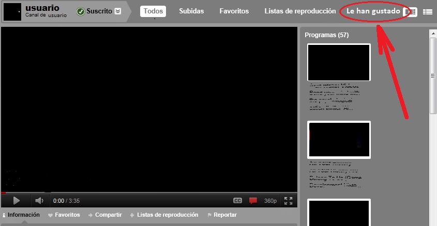Switch to player grid view icon
This screenshot has height=226, width=437.
pos(411,12)
